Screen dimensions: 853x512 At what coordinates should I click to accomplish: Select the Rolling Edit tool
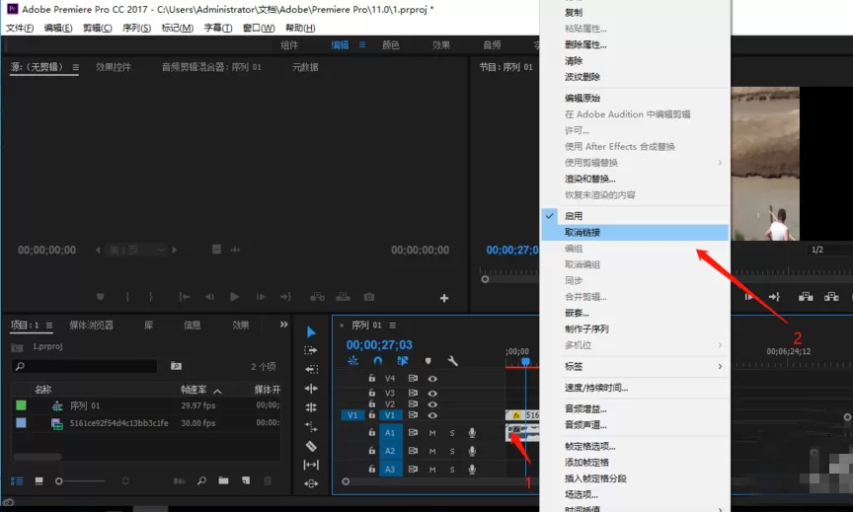pos(311,407)
